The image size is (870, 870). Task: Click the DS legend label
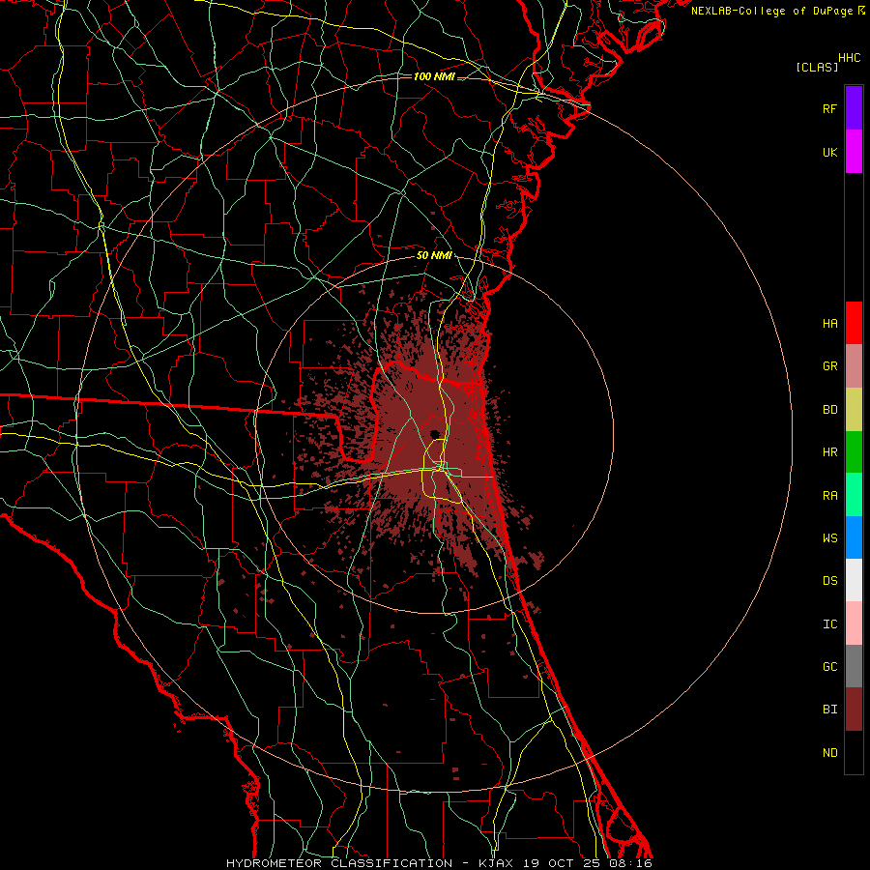(x=829, y=581)
